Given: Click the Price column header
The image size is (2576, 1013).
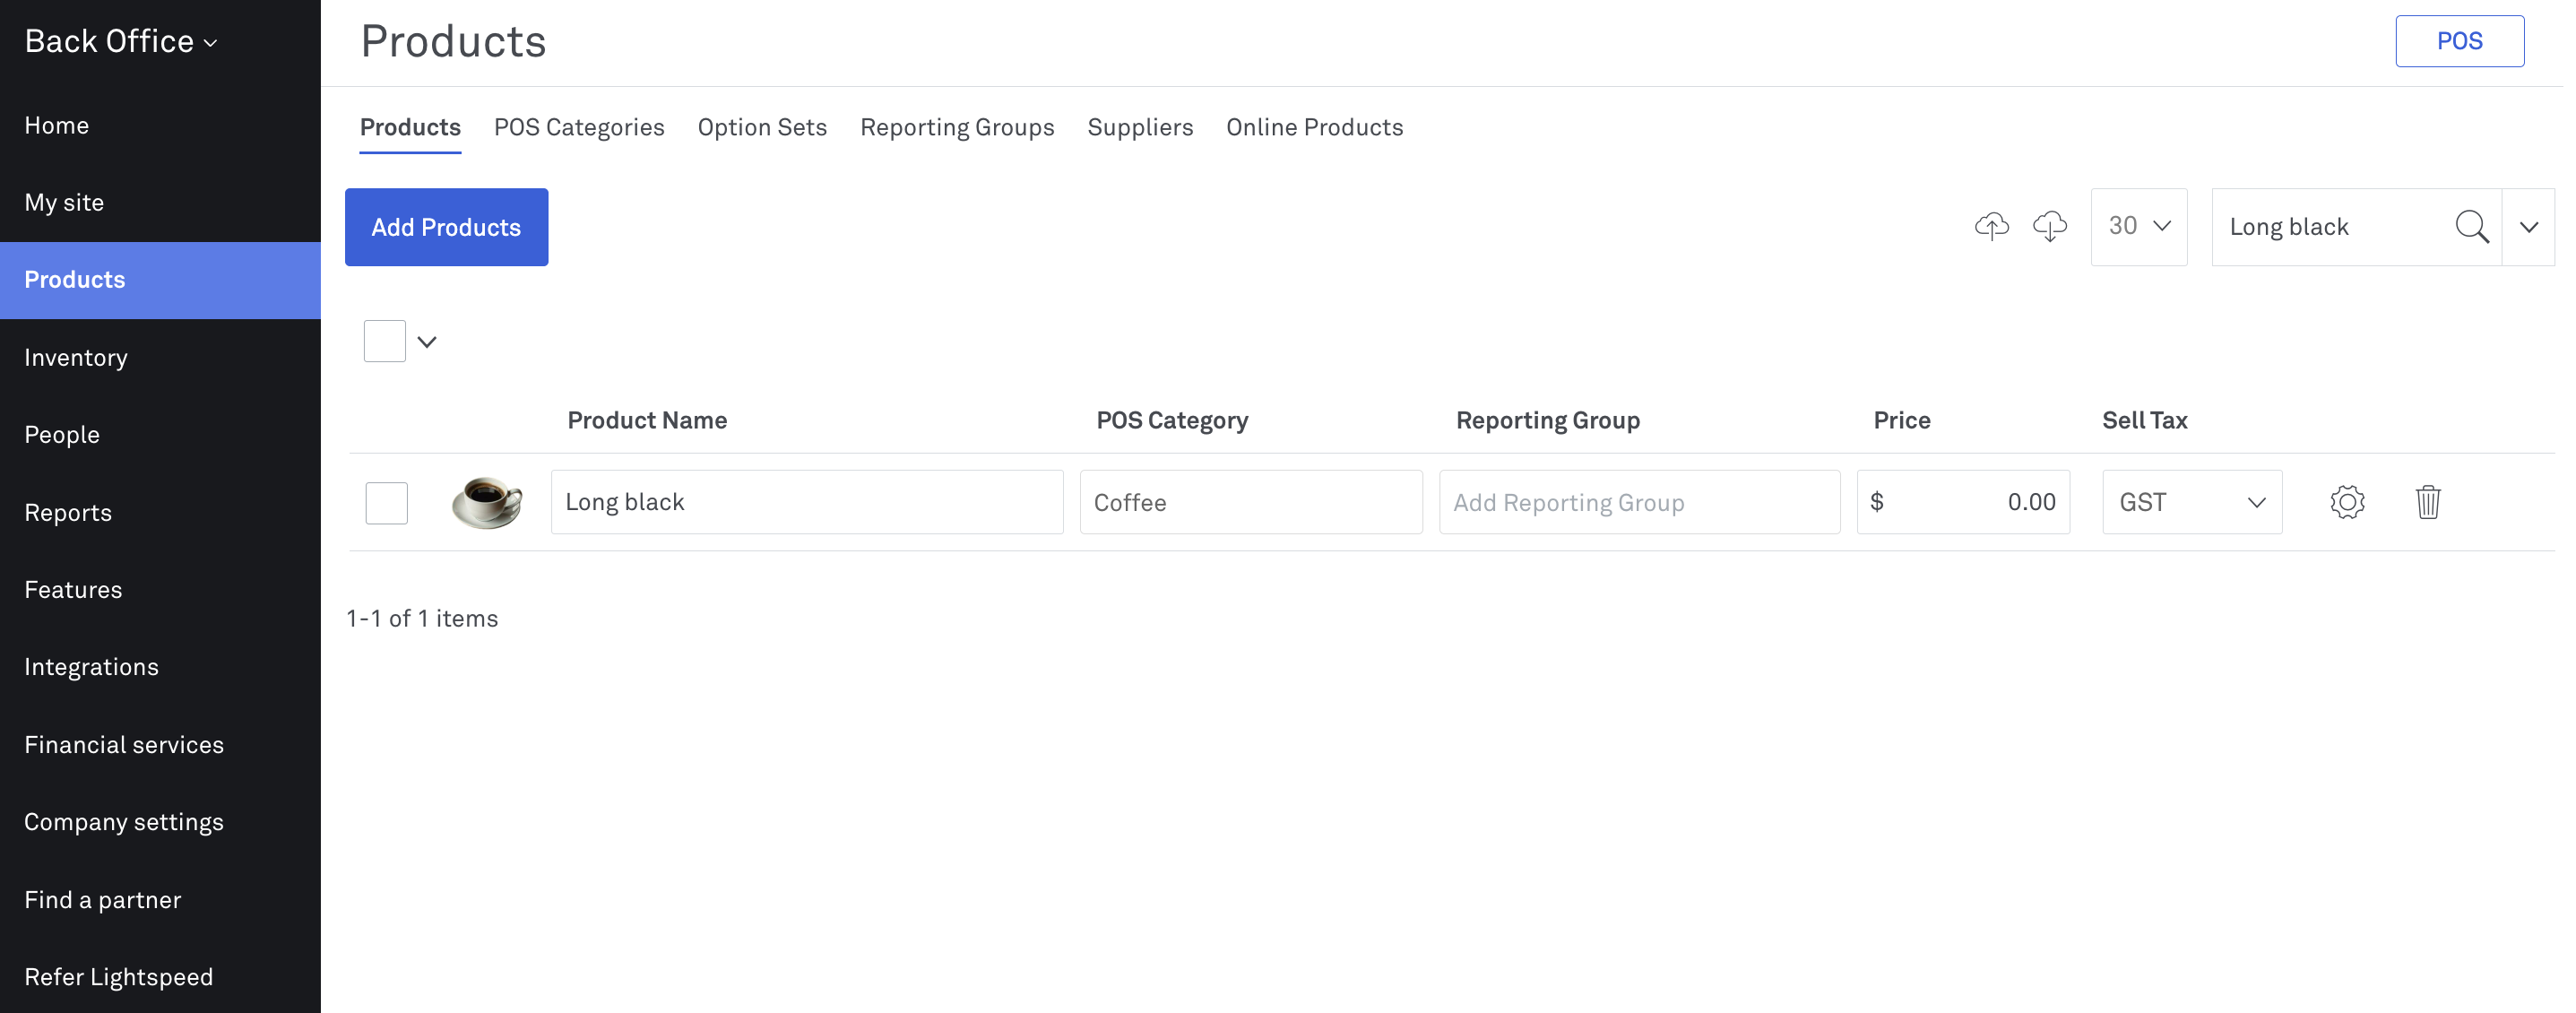Looking at the screenshot, I should tap(1902, 420).
